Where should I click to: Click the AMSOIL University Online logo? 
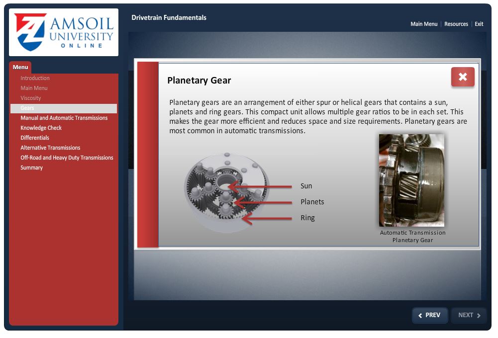pos(64,32)
